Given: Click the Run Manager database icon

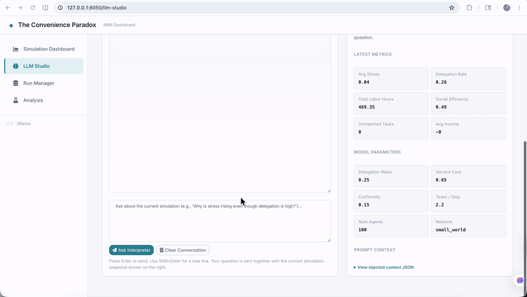Looking at the screenshot, I should (x=16, y=83).
